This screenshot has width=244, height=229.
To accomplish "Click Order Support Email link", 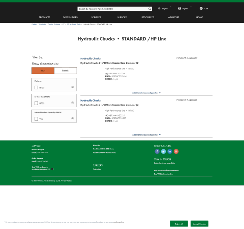I will (x=34, y=162).
